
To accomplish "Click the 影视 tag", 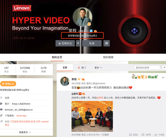I will coord(33,121).
